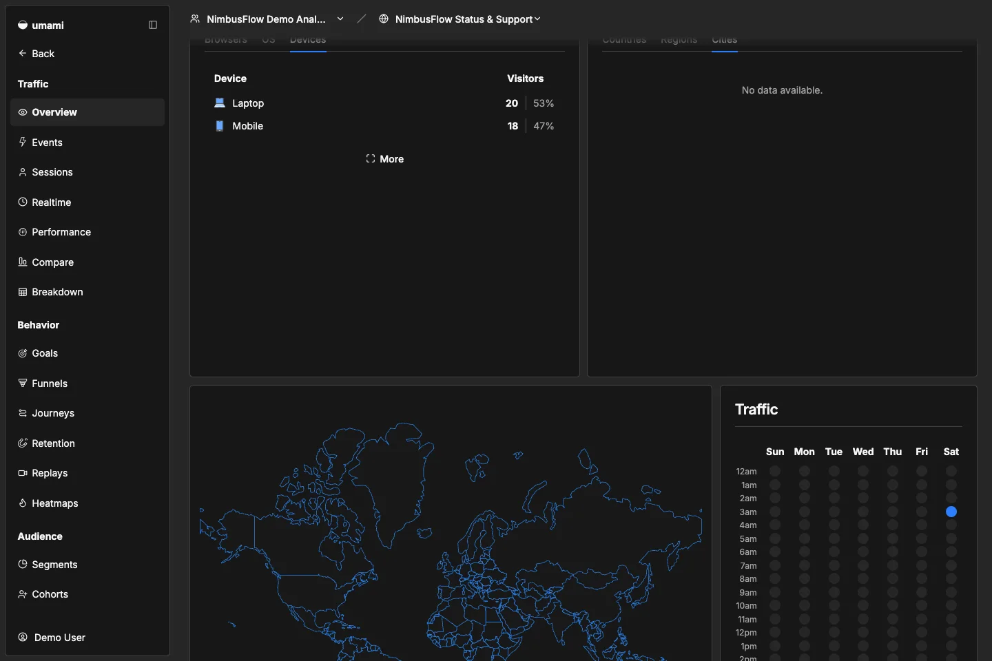The width and height of the screenshot is (992, 661).
Task: Click the Mobile 47% value
Action: click(544, 126)
